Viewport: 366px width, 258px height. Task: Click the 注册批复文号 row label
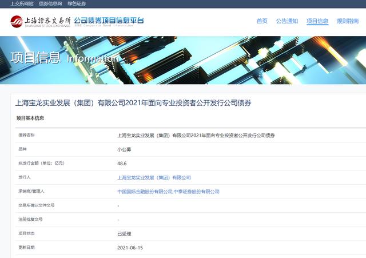click(x=30, y=219)
